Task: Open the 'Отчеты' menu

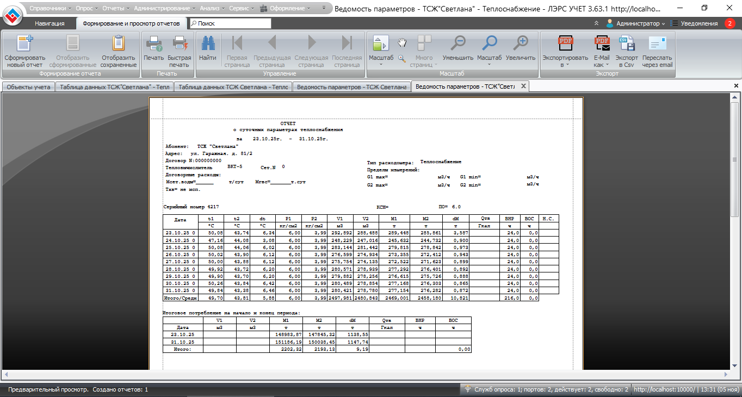Action: click(x=113, y=8)
